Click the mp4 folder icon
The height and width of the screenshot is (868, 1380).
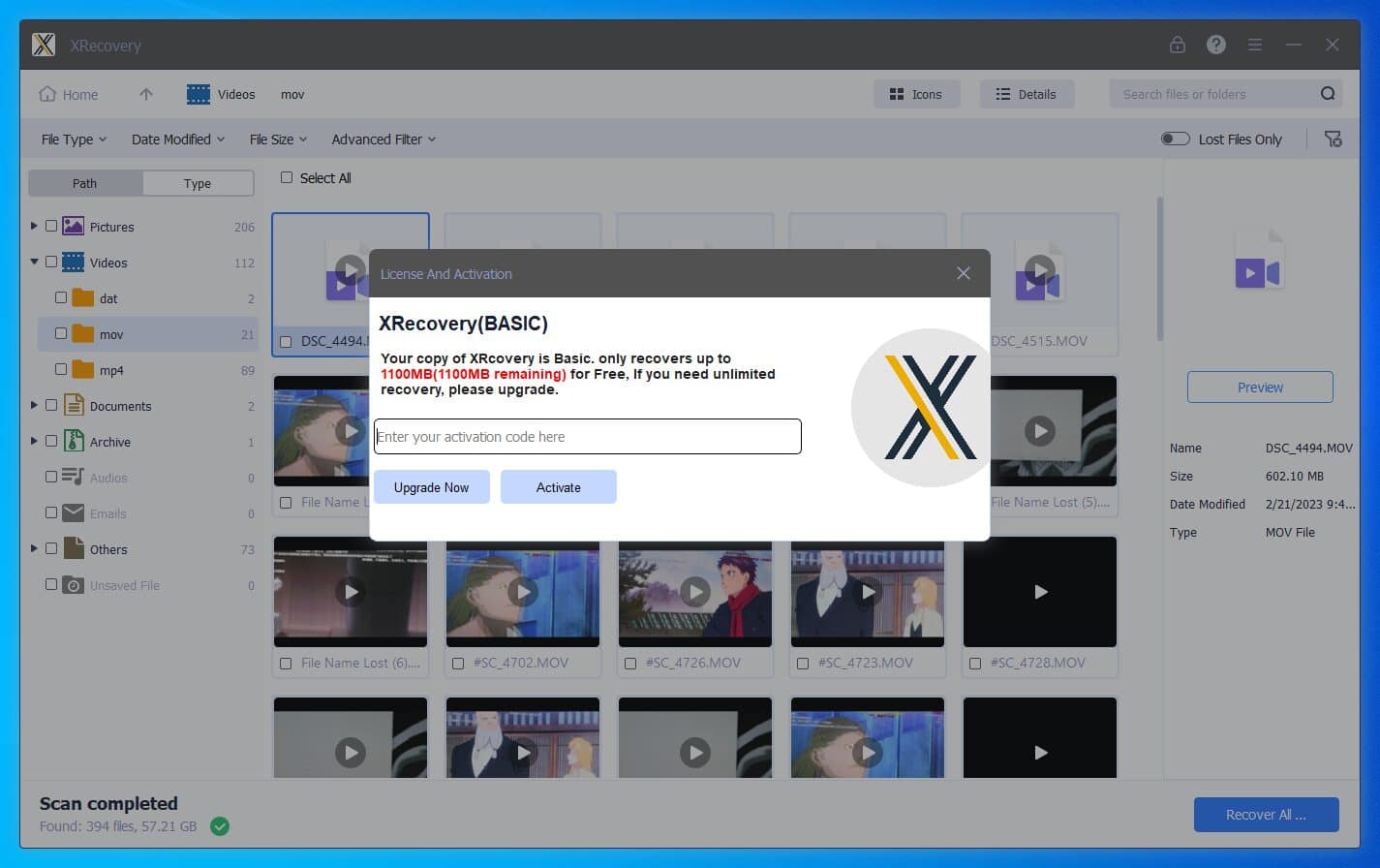point(83,370)
